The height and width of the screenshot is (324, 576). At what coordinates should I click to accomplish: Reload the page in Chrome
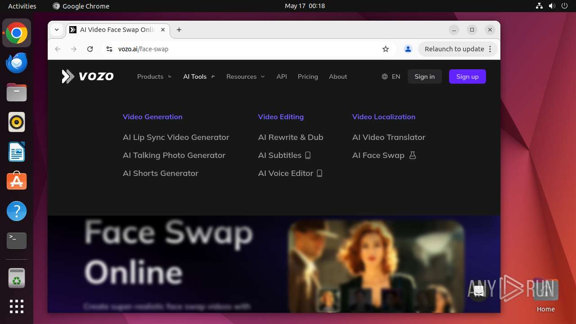point(90,49)
